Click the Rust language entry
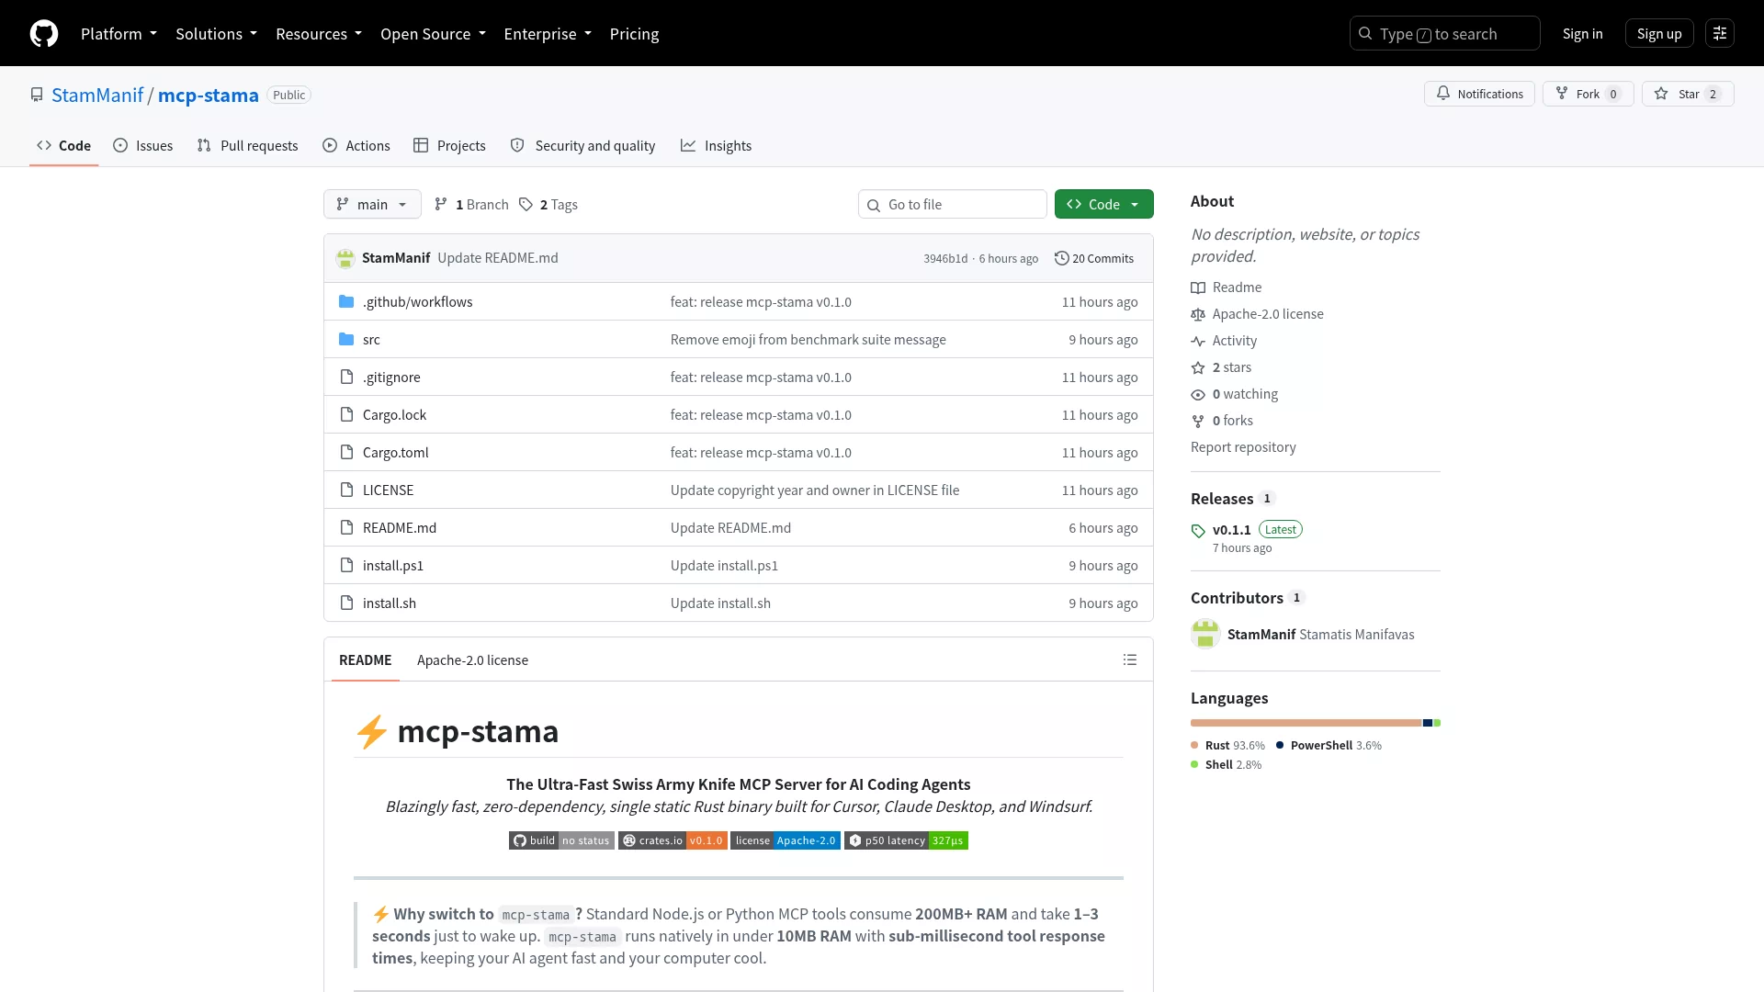 click(x=1227, y=745)
